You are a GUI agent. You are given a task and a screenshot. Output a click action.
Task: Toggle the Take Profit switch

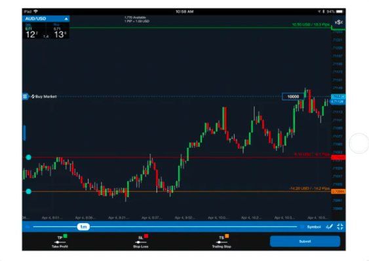click(60, 241)
